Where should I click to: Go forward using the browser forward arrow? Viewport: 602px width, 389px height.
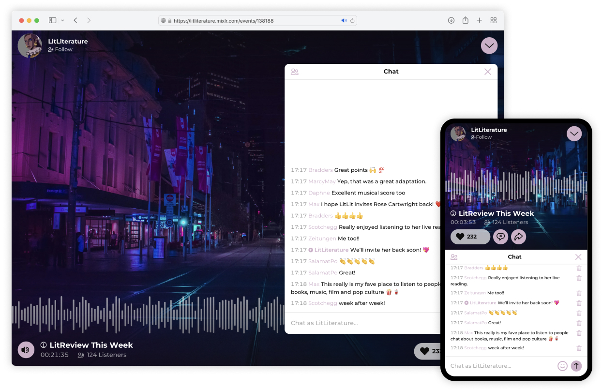point(89,20)
